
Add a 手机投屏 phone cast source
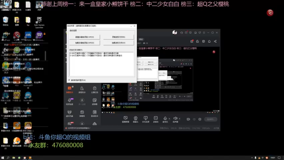click(x=146, y=119)
